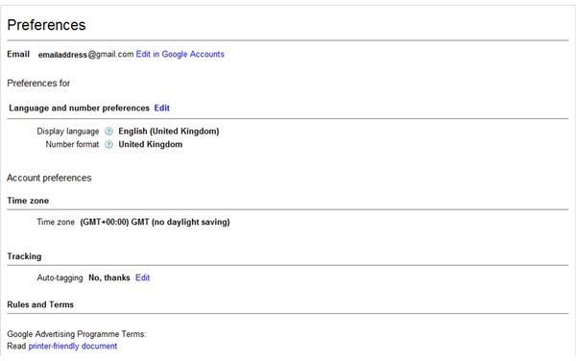Open the printer-friendly document link
576x361 pixels.
tap(73, 346)
